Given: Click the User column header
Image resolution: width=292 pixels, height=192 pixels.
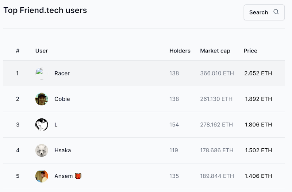Looking at the screenshot, I should pyautogui.click(x=42, y=51).
